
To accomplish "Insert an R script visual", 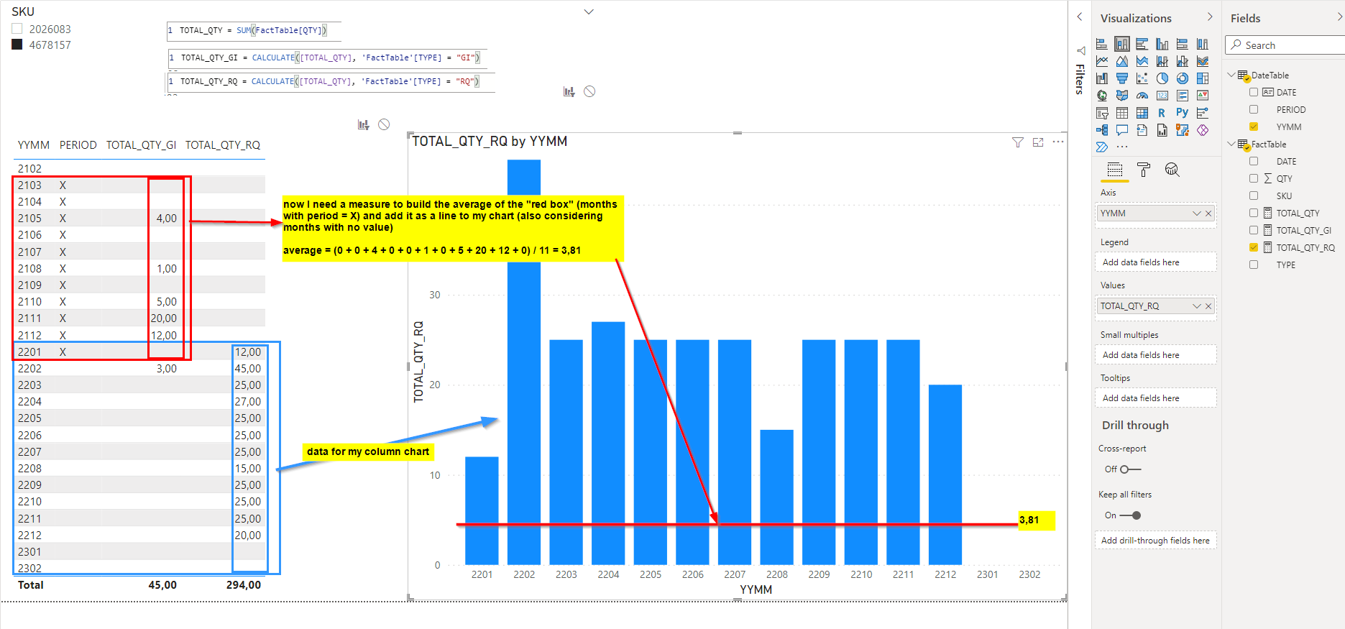I will click(x=1162, y=113).
